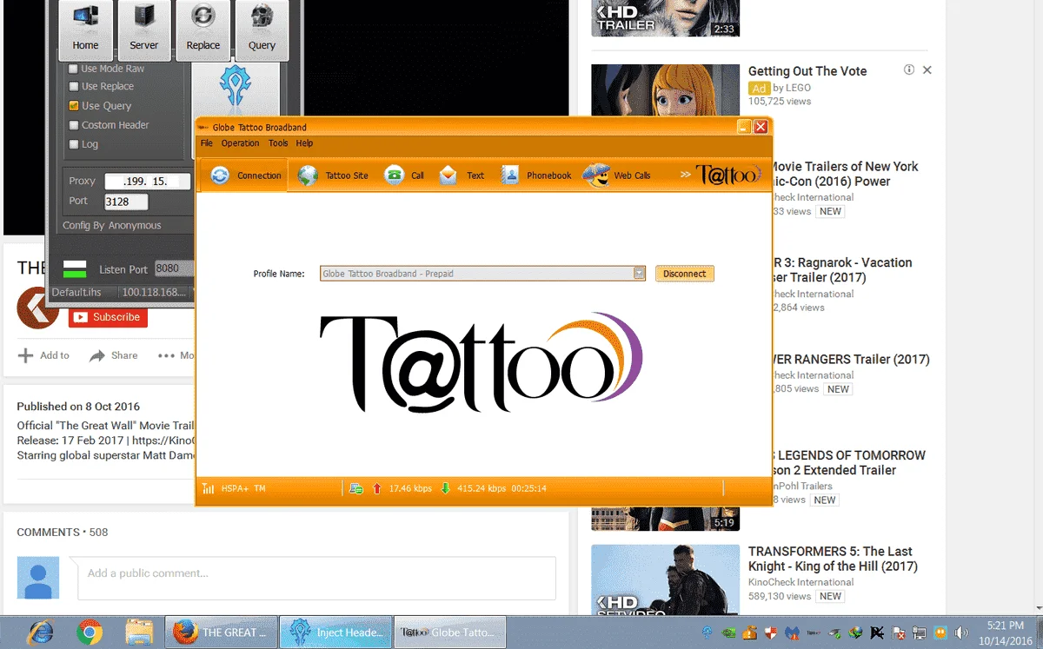Open the POWER RANGERS Trailer (2017) link
Viewport: 1043px width, 649px height.
click(x=850, y=360)
